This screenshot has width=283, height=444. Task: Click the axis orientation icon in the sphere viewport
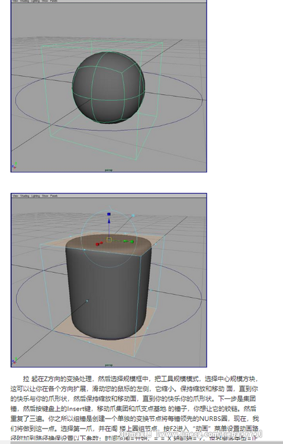(x=14, y=165)
